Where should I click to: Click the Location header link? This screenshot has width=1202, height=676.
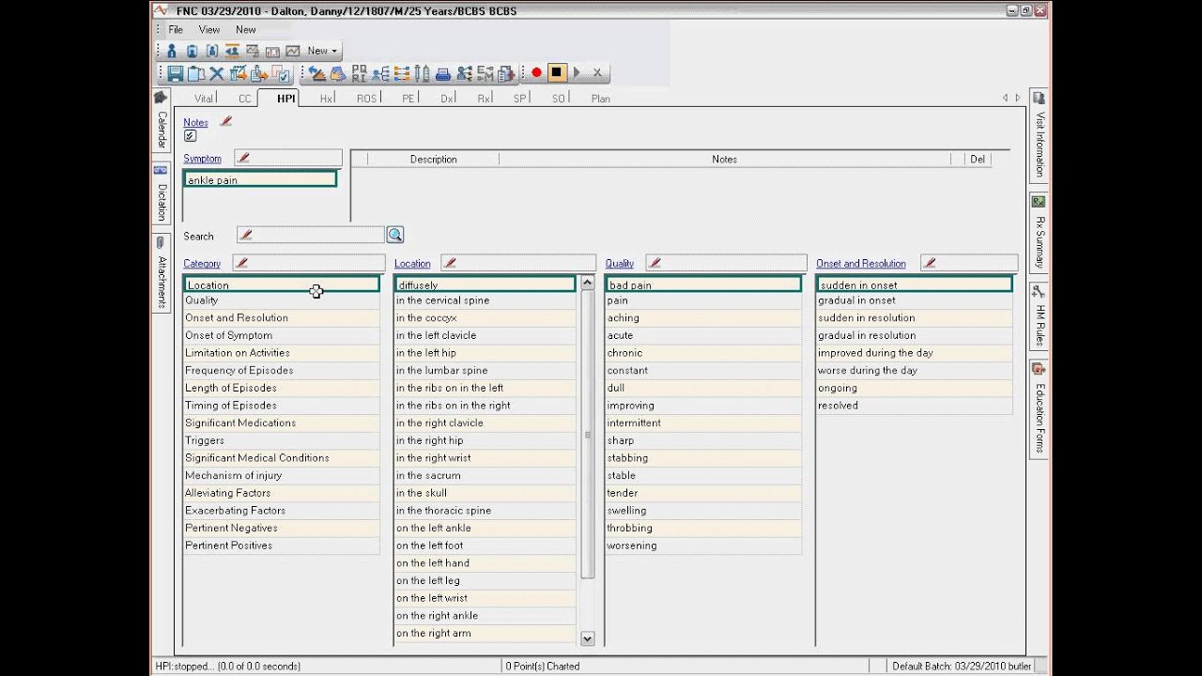point(412,264)
